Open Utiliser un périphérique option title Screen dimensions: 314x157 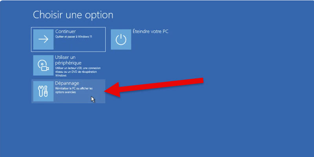coord(68,60)
